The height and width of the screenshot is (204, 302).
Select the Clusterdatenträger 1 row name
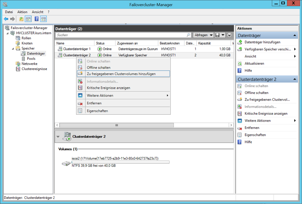click(x=77, y=49)
